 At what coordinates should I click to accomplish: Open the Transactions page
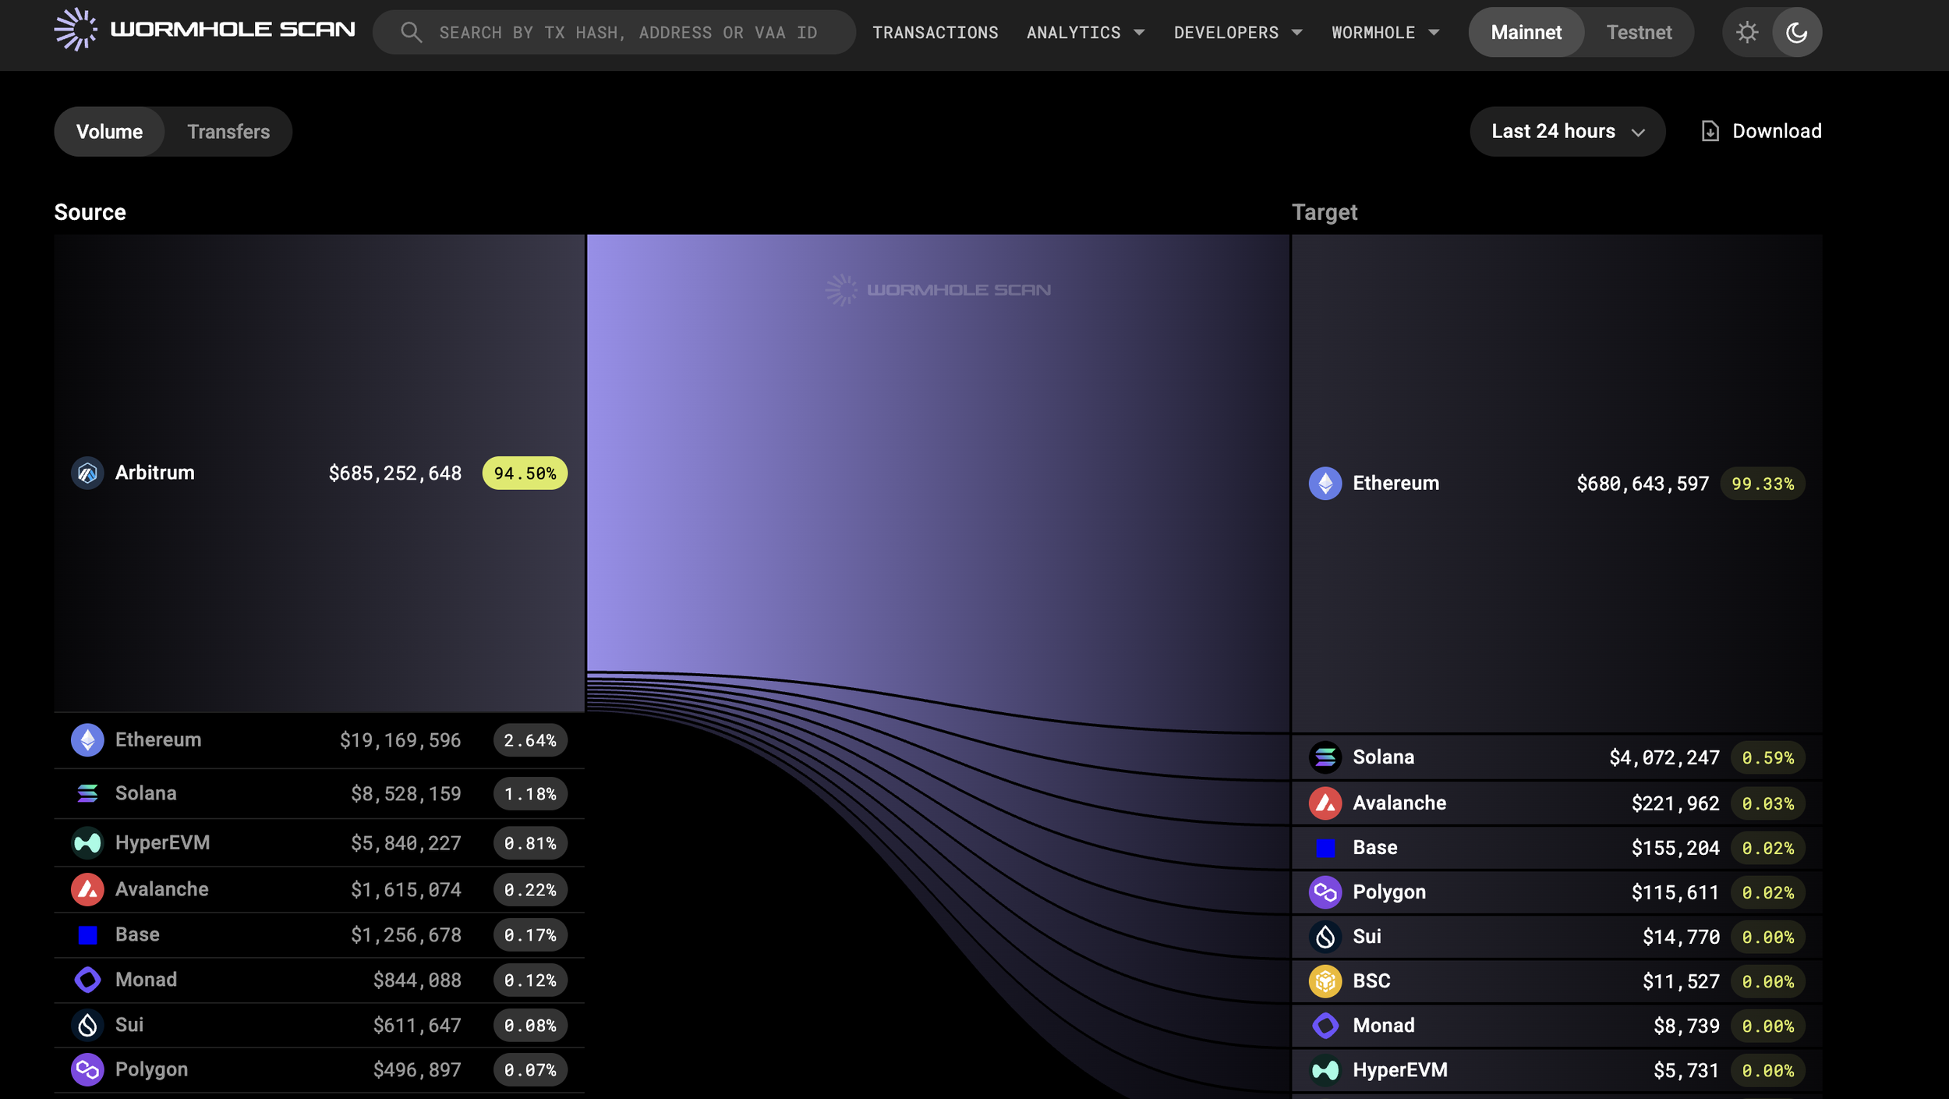(x=935, y=33)
